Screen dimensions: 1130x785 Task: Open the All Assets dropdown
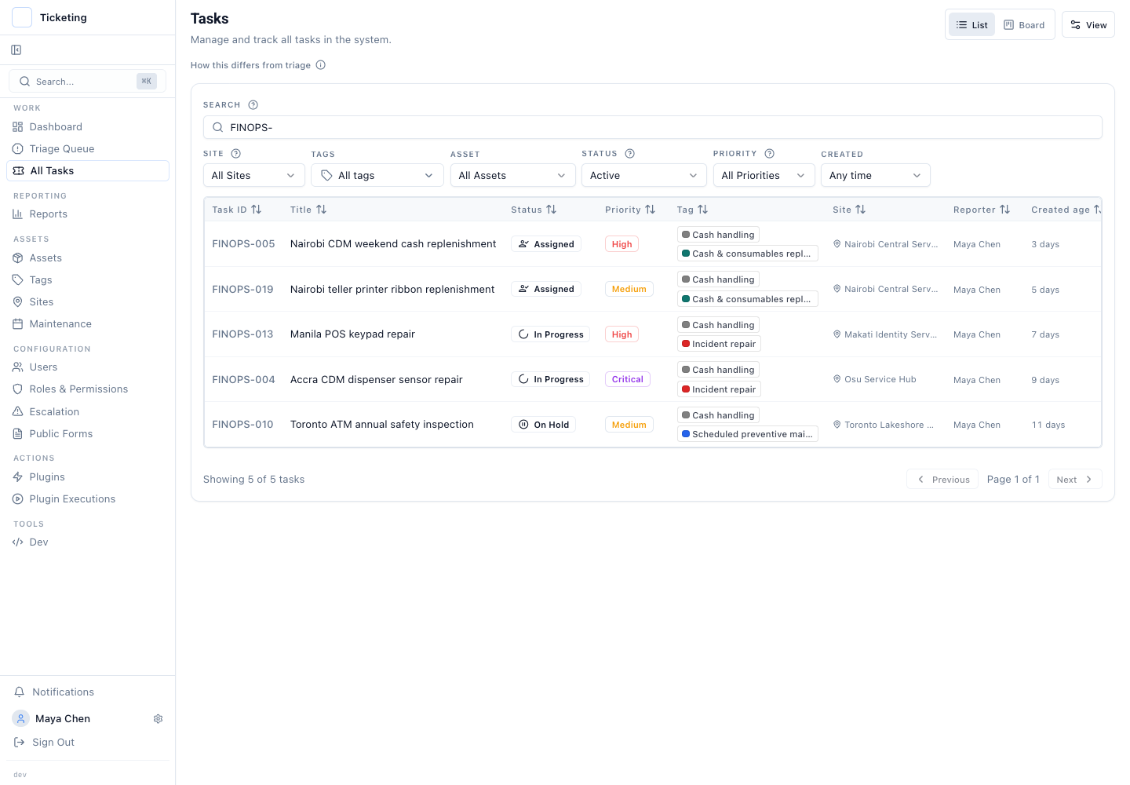[x=512, y=176]
